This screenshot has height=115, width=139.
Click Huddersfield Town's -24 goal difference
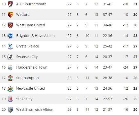125,68
